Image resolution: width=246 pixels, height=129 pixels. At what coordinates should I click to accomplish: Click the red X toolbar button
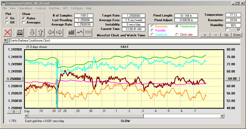[x=8, y=32]
